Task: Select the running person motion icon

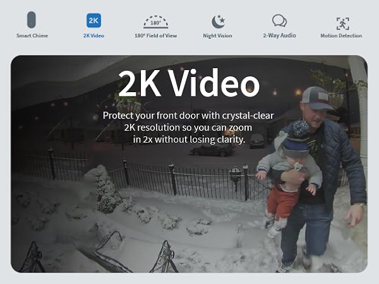Action: (x=343, y=23)
